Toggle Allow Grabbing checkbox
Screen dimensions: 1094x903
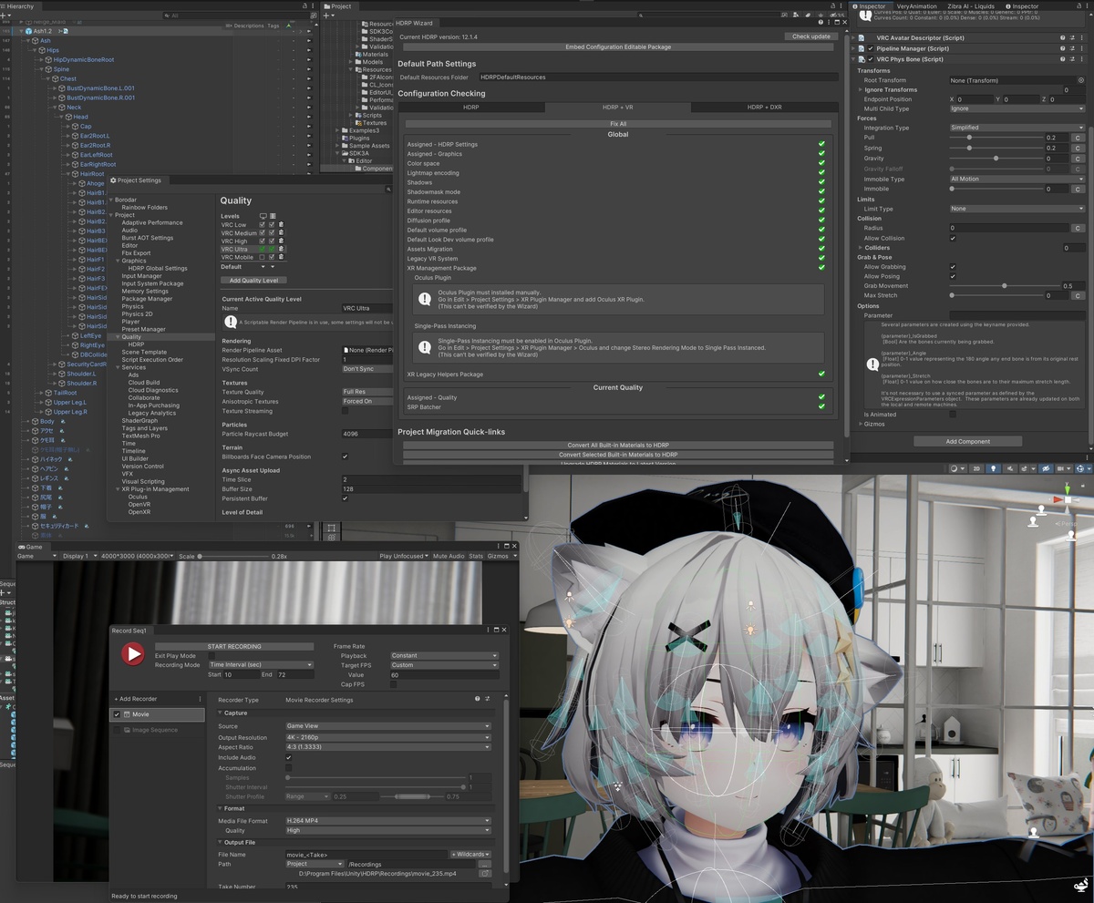[953, 267]
